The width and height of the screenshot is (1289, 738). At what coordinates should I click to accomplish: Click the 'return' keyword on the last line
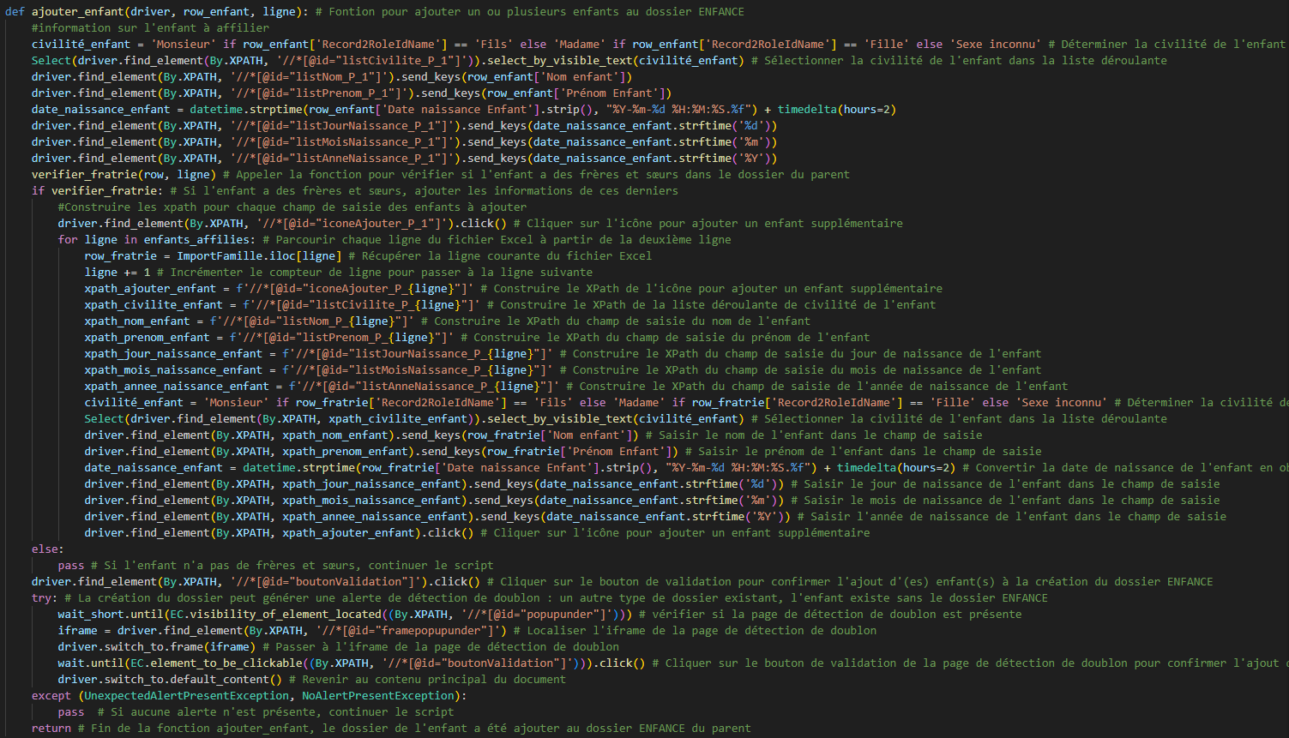point(51,729)
